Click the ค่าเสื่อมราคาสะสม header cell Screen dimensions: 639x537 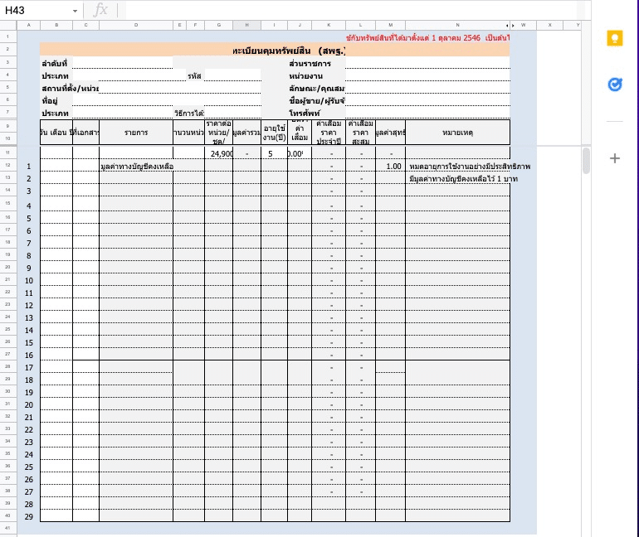pyautogui.click(x=360, y=133)
